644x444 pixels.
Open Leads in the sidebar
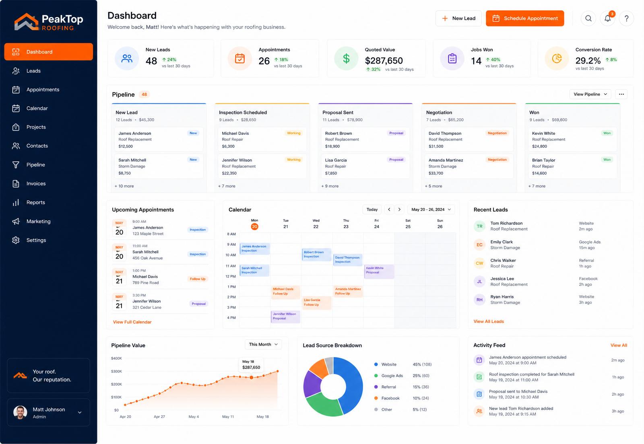[49, 71]
